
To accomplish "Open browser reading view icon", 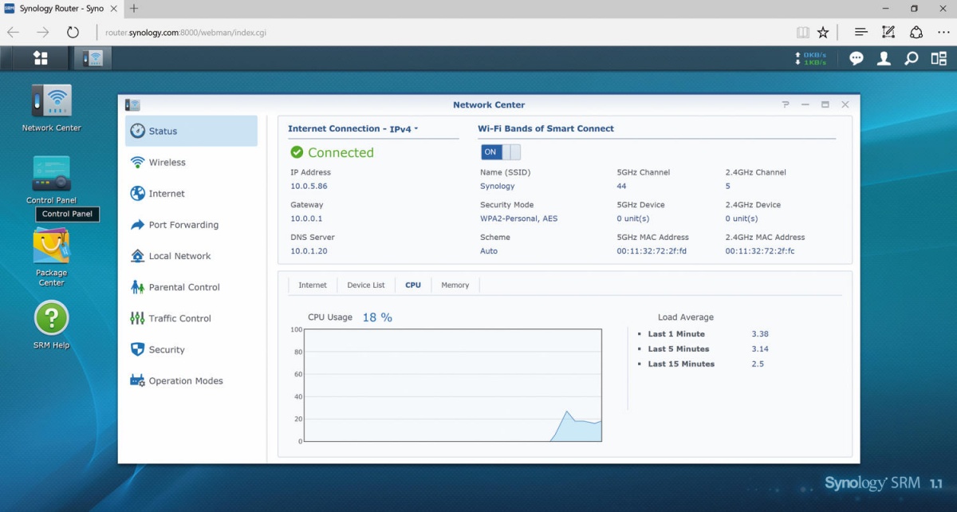I will [x=802, y=32].
